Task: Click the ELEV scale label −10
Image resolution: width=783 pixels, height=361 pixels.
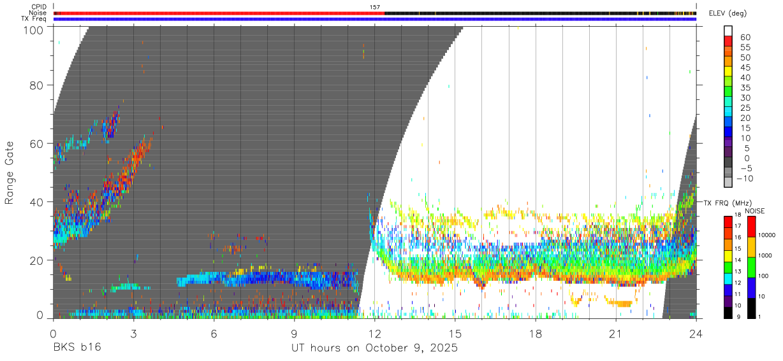Action: coord(743,178)
